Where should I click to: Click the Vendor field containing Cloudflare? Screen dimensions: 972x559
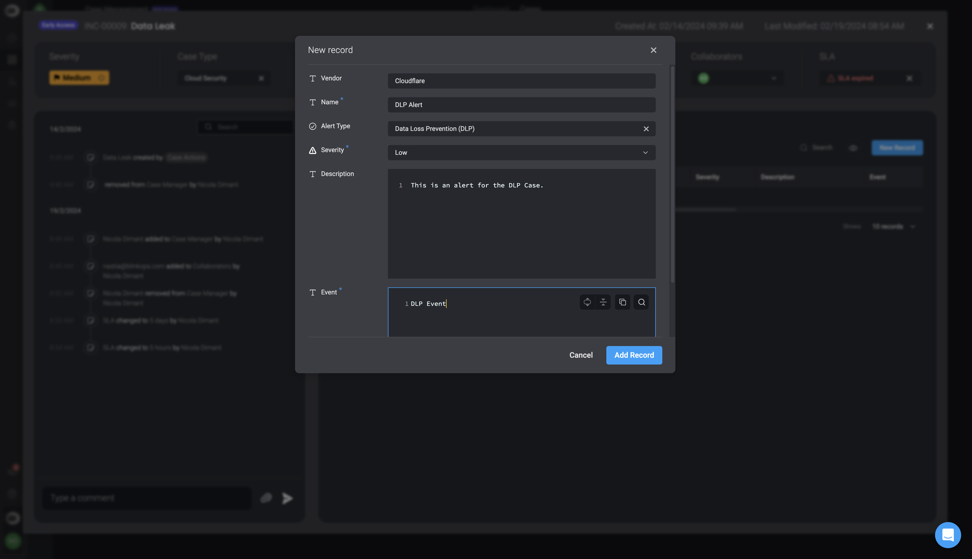click(x=521, y=81)
